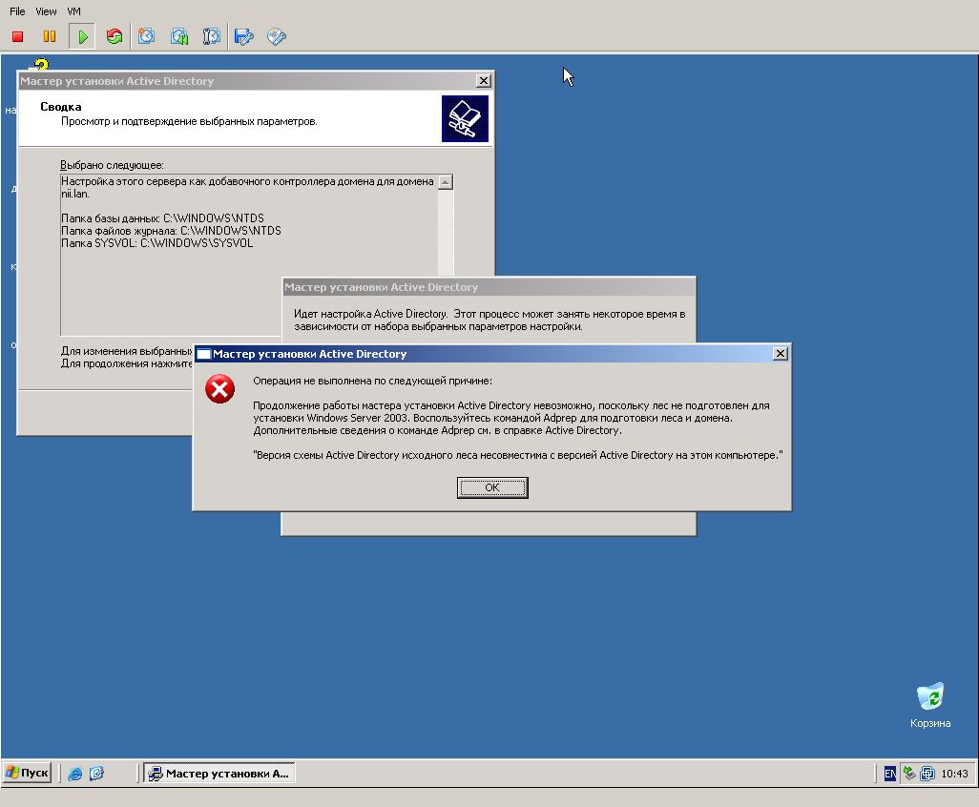Close the Summary wizard window
The width and height of the screenshot is (979, 807).
pos(483,81)
